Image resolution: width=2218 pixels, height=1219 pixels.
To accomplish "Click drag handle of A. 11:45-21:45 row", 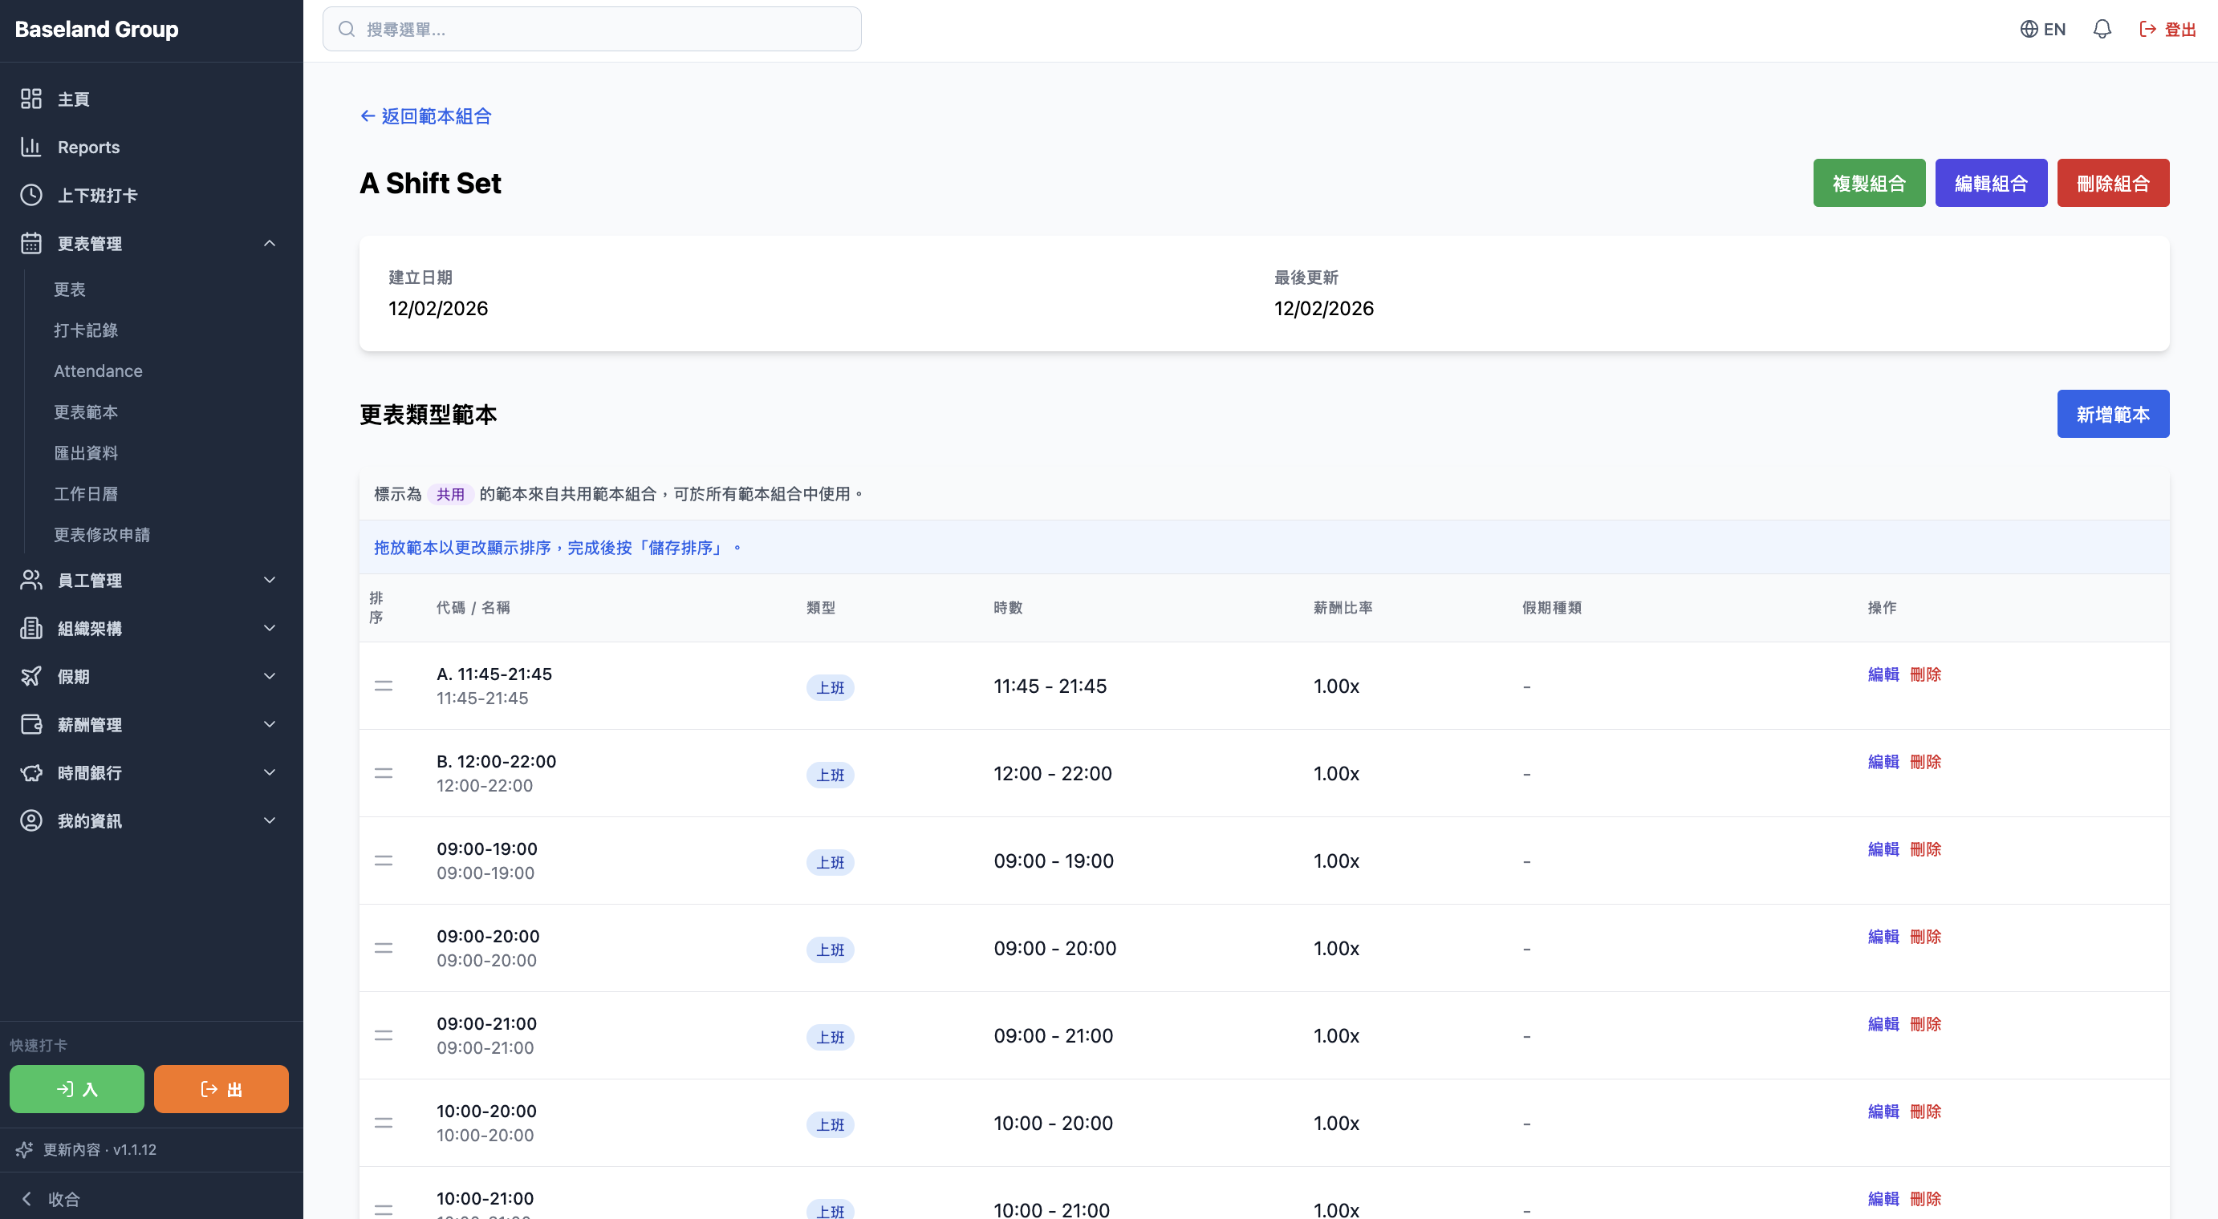I will (383, 686).
